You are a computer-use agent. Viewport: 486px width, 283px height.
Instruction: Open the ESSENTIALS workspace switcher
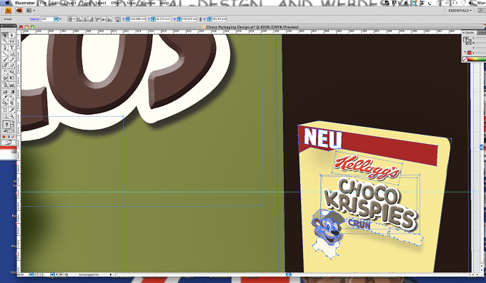(460, 11)
